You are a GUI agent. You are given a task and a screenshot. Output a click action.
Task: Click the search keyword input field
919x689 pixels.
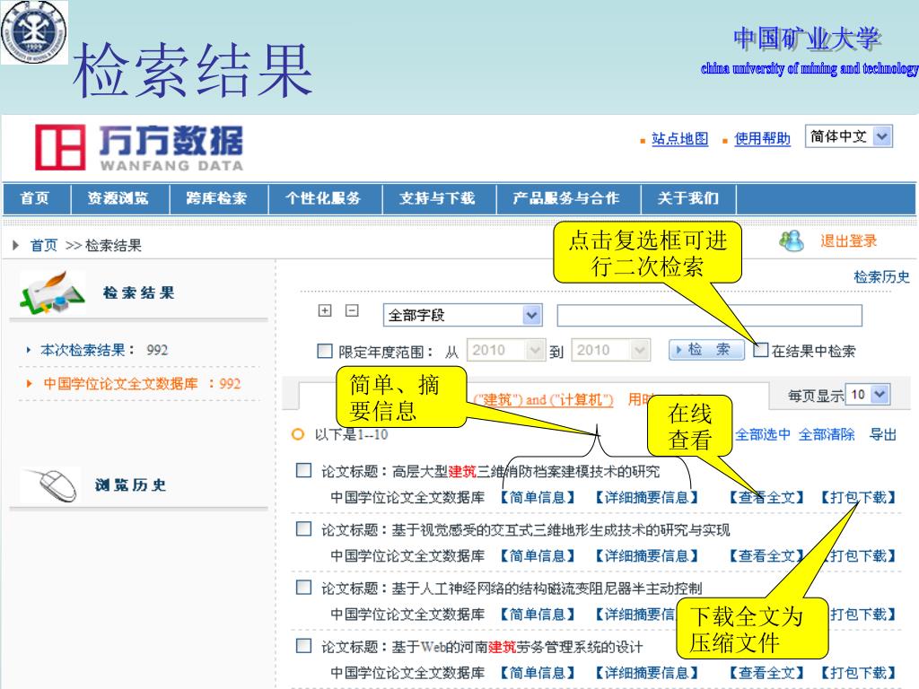pyautogui.click(x=709, y=315)
